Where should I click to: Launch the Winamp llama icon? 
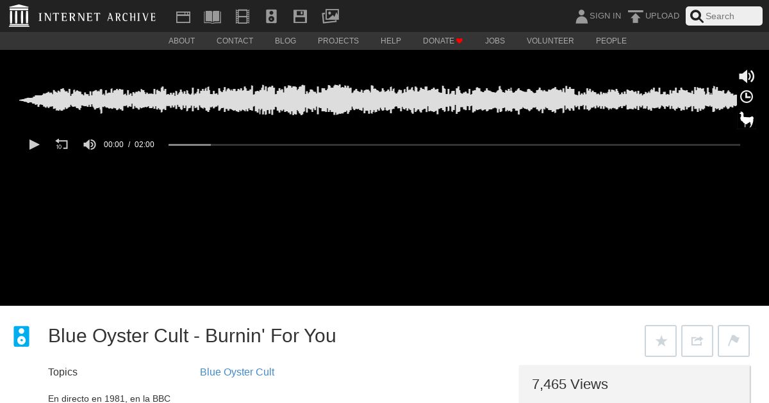[747, 119]
